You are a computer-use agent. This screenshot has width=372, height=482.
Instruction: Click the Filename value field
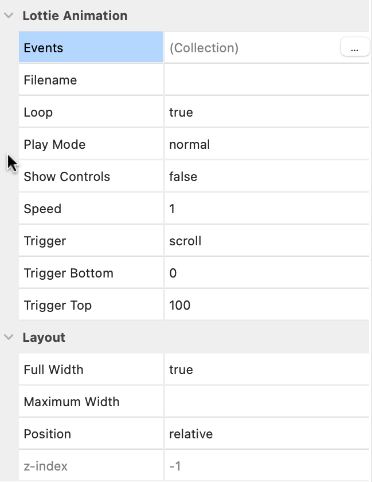(267, 80)
